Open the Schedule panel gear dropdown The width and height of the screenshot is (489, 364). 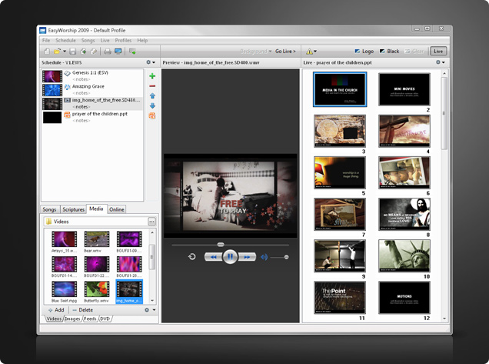coord(151,62)
